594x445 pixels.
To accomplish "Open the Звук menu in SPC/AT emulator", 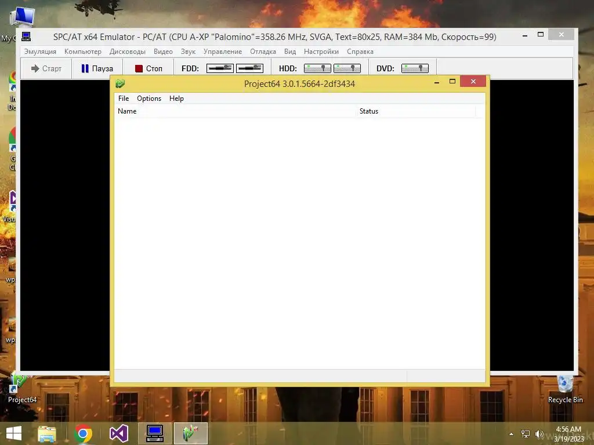I will click(x=188, y=52).
